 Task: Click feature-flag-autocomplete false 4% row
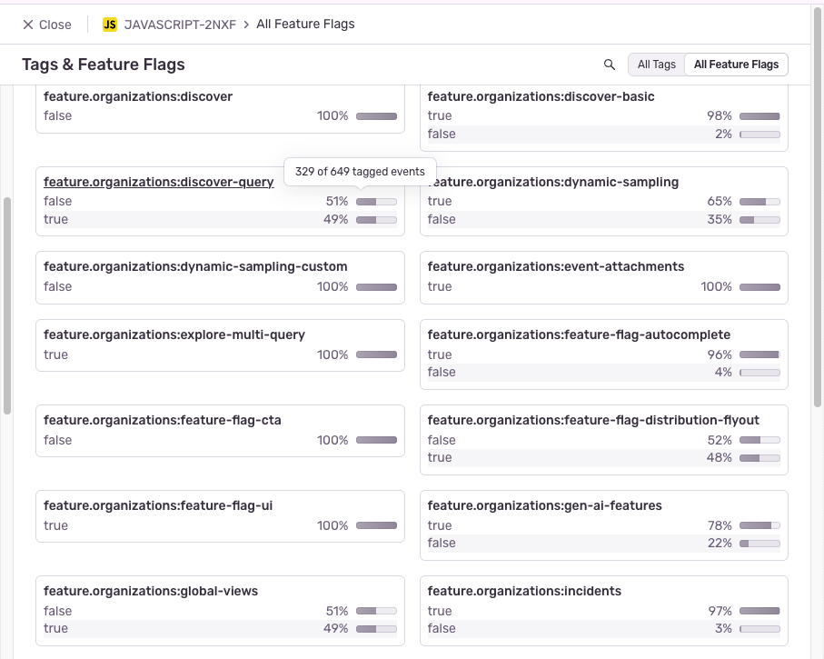pyautogui.click(x=603, y=372)
